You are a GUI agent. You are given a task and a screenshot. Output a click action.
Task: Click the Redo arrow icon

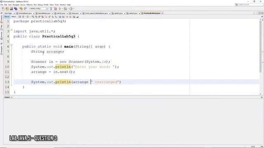25,9
